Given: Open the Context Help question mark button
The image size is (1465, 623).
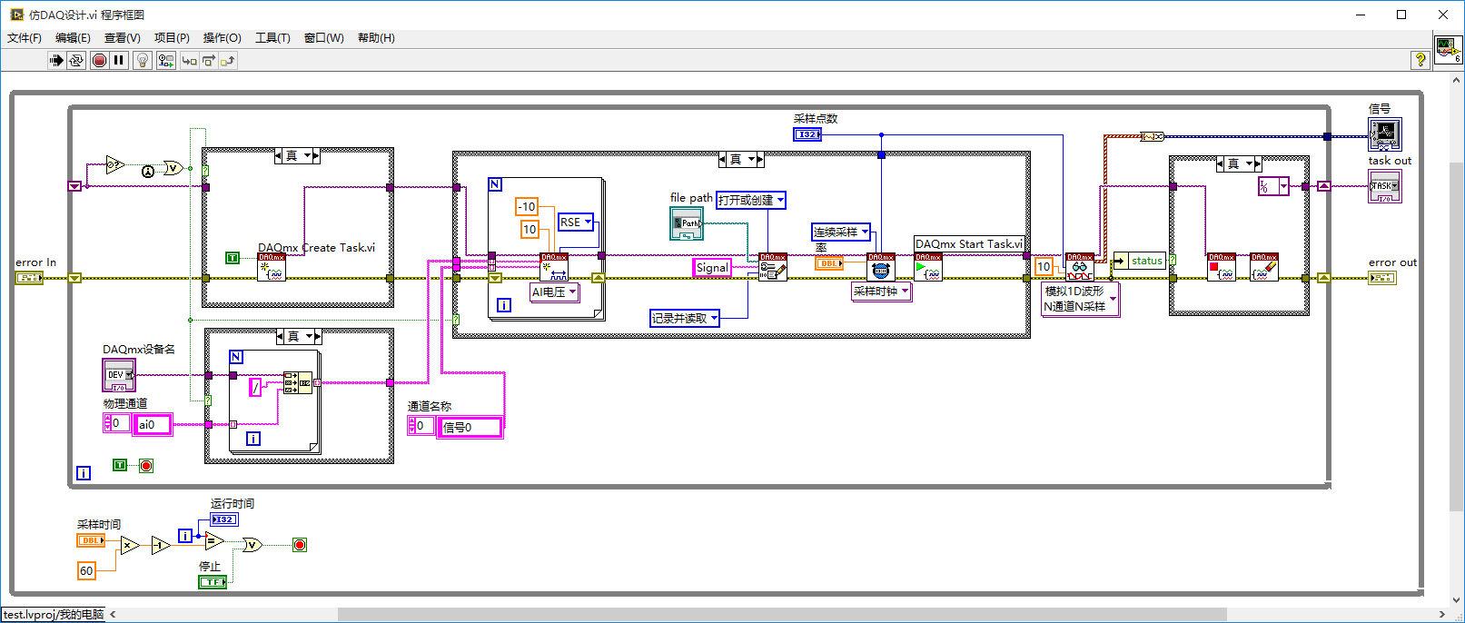Looking at the screenshot, I should (x=1420, y=60).
